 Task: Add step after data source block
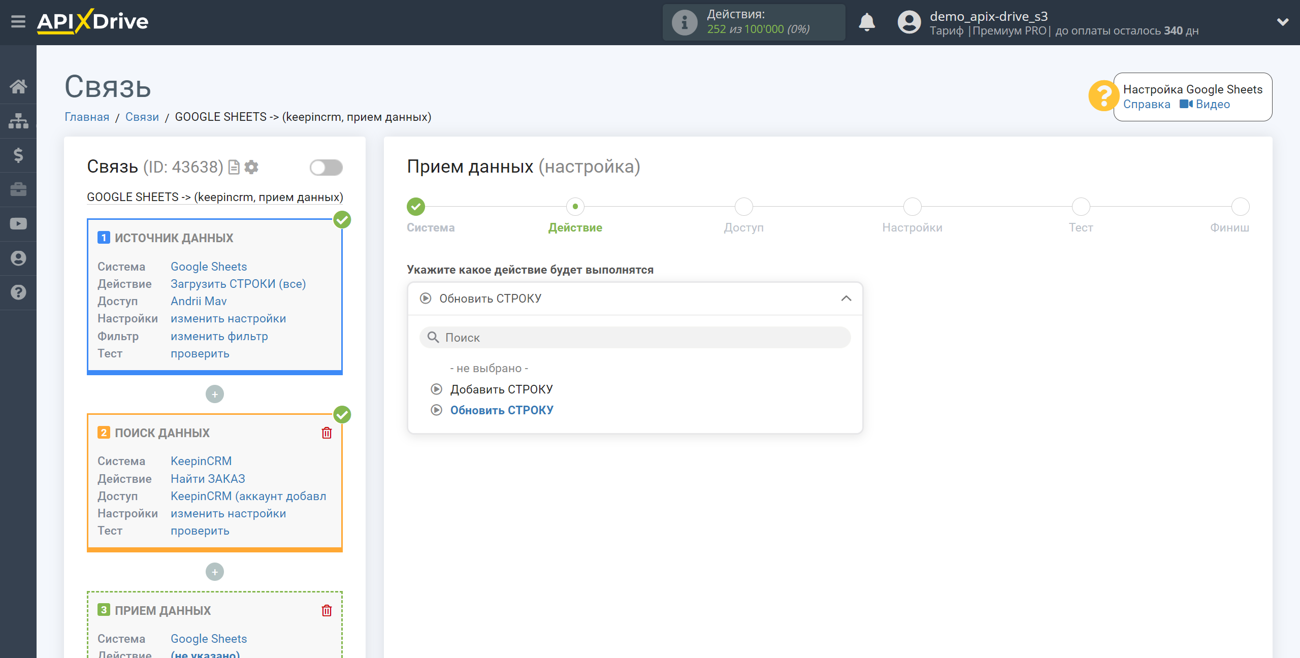pos(215,394)
